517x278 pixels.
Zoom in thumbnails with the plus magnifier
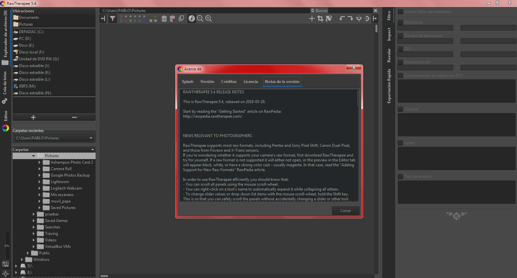pos(209,18)
